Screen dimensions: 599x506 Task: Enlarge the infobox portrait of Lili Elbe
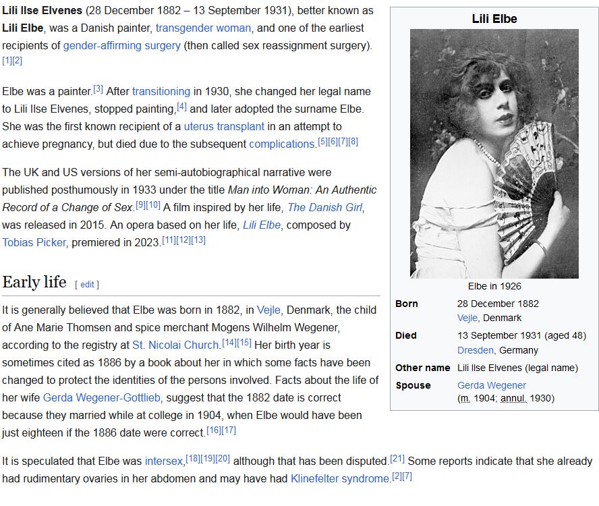[x=494, y=154]
